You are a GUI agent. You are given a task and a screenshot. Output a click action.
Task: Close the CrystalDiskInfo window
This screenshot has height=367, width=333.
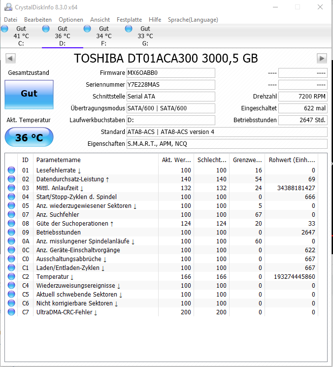point(320,7)
